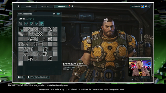This screenshot has width=166, height=93.
Task: Click APPLY TO ALL EQUIPMENT
Action: click(38, 77)
